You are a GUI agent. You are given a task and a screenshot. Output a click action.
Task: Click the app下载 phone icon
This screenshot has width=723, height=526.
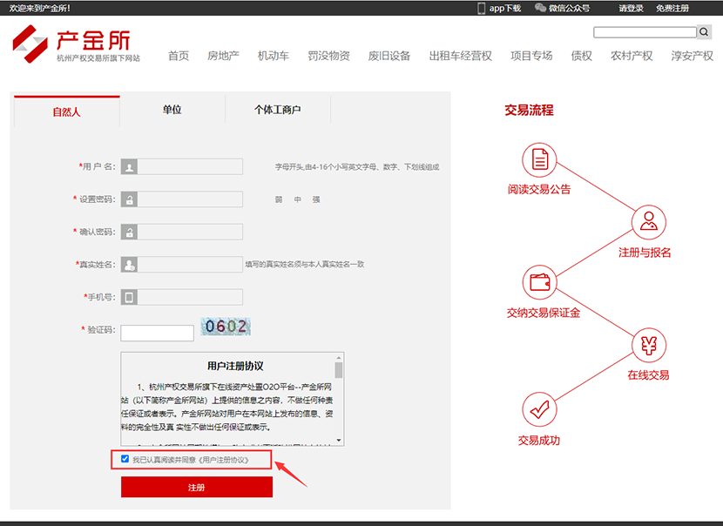[481, 8]
